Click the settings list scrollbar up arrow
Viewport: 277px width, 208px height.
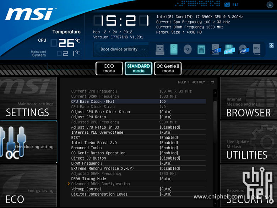215,92
